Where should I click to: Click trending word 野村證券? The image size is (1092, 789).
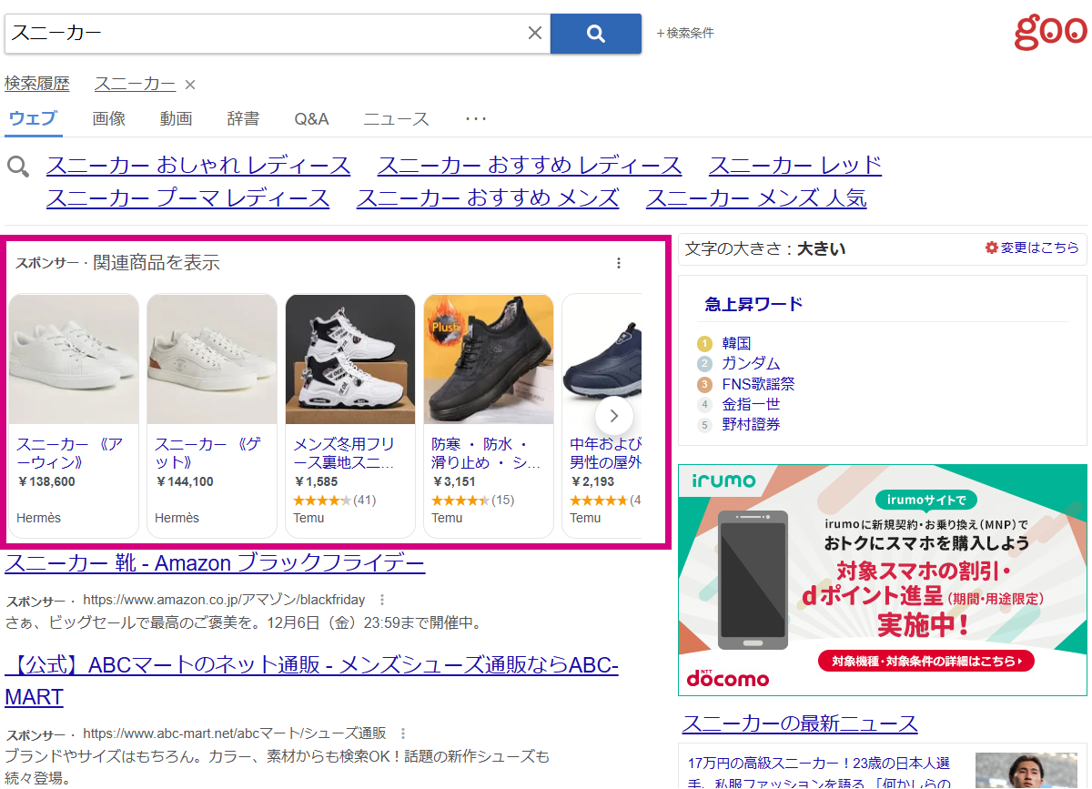(x=751, y=423)
